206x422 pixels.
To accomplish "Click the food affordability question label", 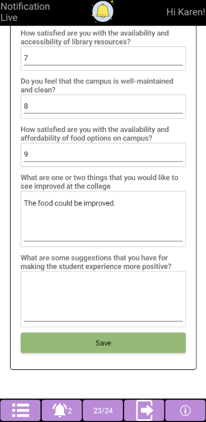I will point(95,134).
